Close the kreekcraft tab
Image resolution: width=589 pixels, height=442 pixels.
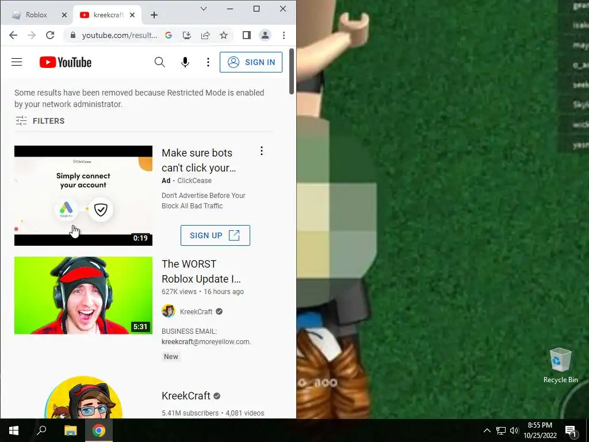point(132,15)
